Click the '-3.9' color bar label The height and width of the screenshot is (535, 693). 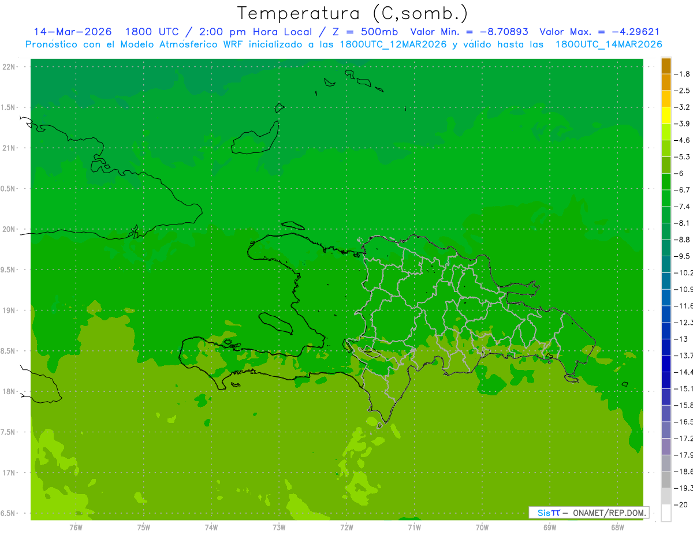tap(682, 124)
